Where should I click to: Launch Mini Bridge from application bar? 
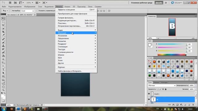pyautogui.click(x=15, y=3)
